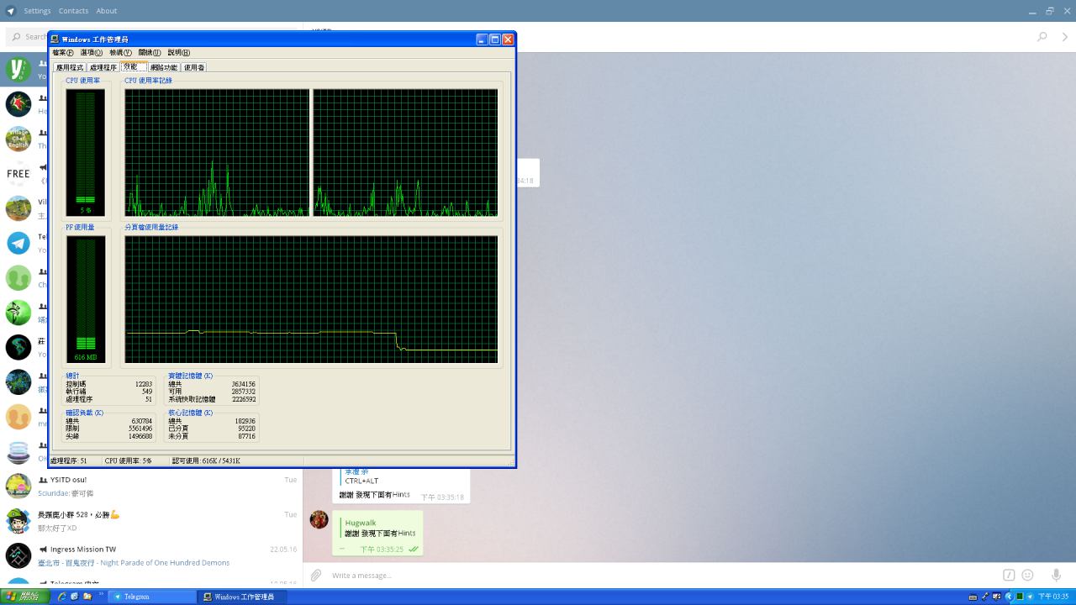Open Telegram Contacts

pyautogui.click(x=73, y=11)
